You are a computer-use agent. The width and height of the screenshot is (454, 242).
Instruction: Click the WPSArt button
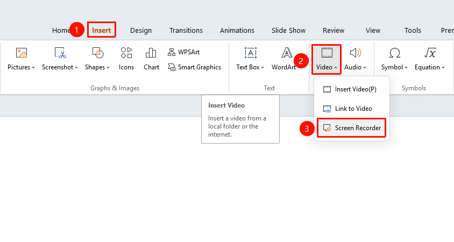[x=183, y=52]
